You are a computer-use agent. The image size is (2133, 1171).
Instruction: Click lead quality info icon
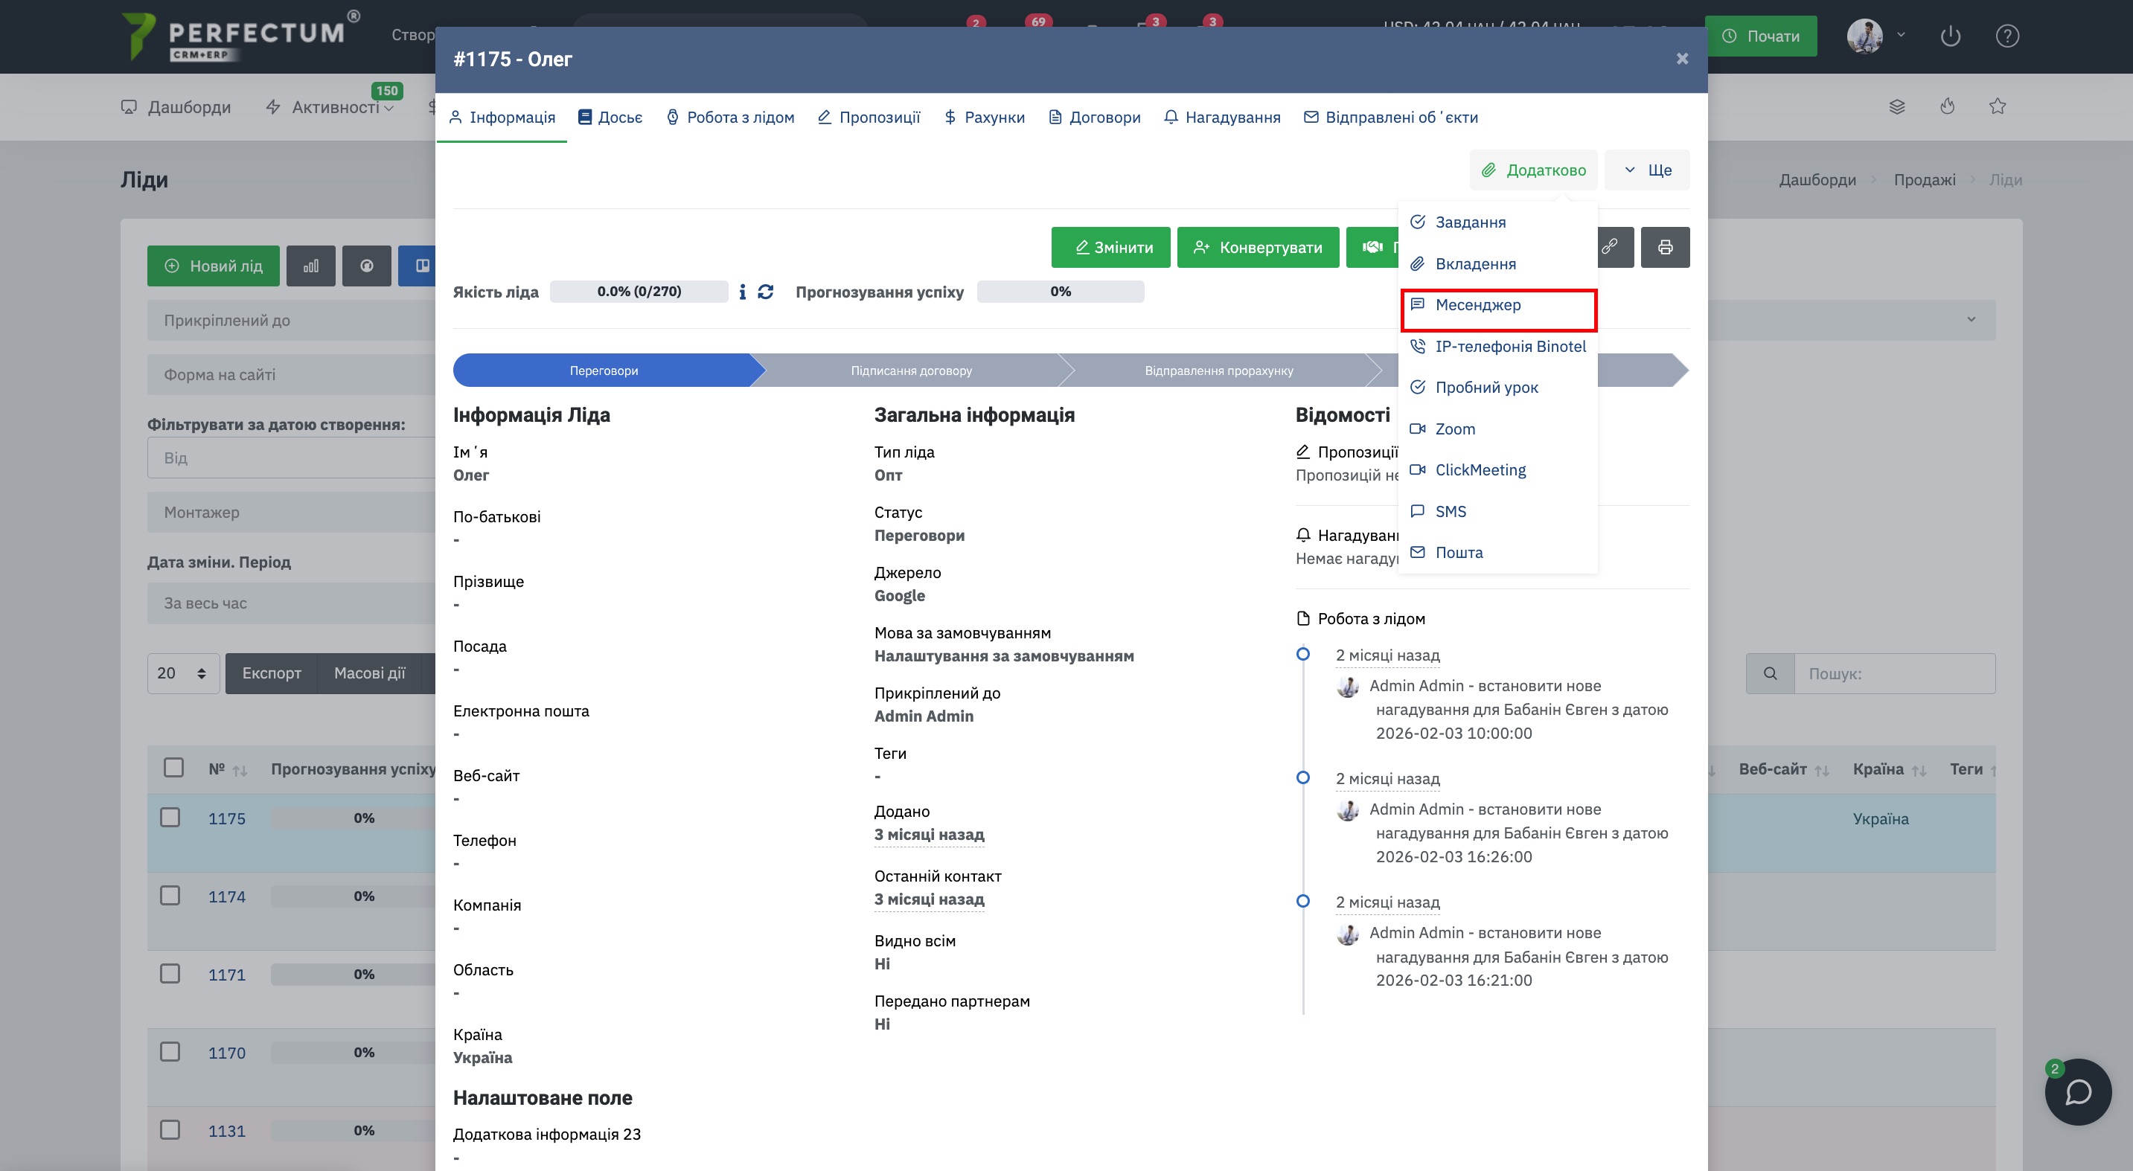pyautogui.click(x=742, y=292)
